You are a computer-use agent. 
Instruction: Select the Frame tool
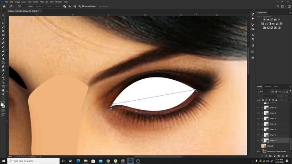point(3,35)
